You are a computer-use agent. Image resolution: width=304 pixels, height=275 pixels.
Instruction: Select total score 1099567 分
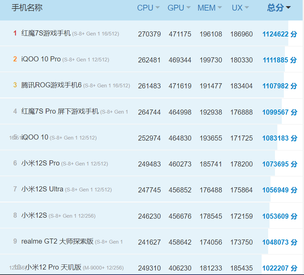279,112
